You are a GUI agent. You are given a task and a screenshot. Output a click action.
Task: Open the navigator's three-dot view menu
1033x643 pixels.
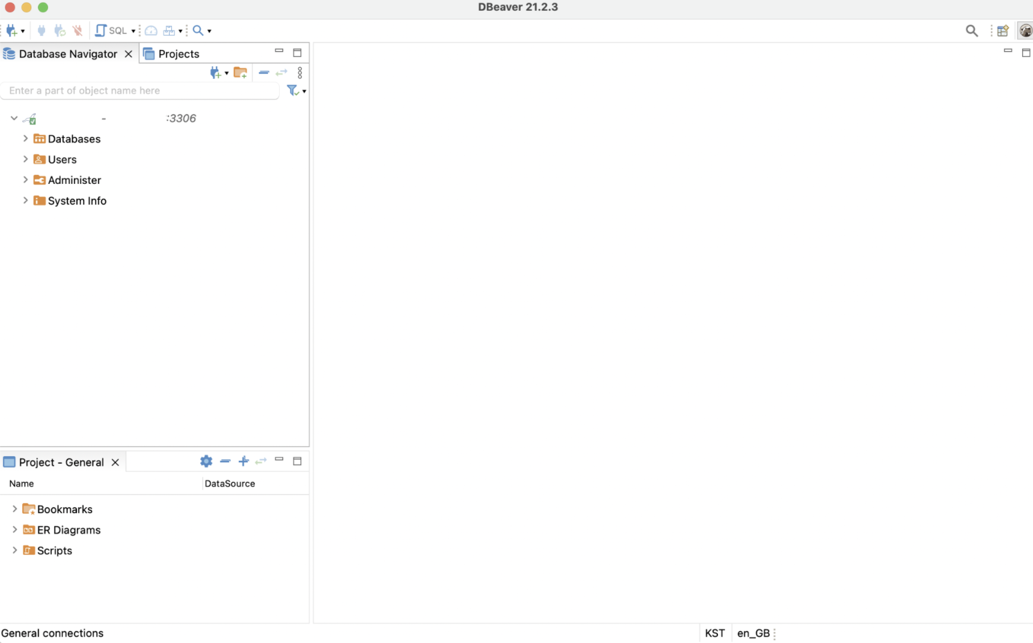[300, 73]
